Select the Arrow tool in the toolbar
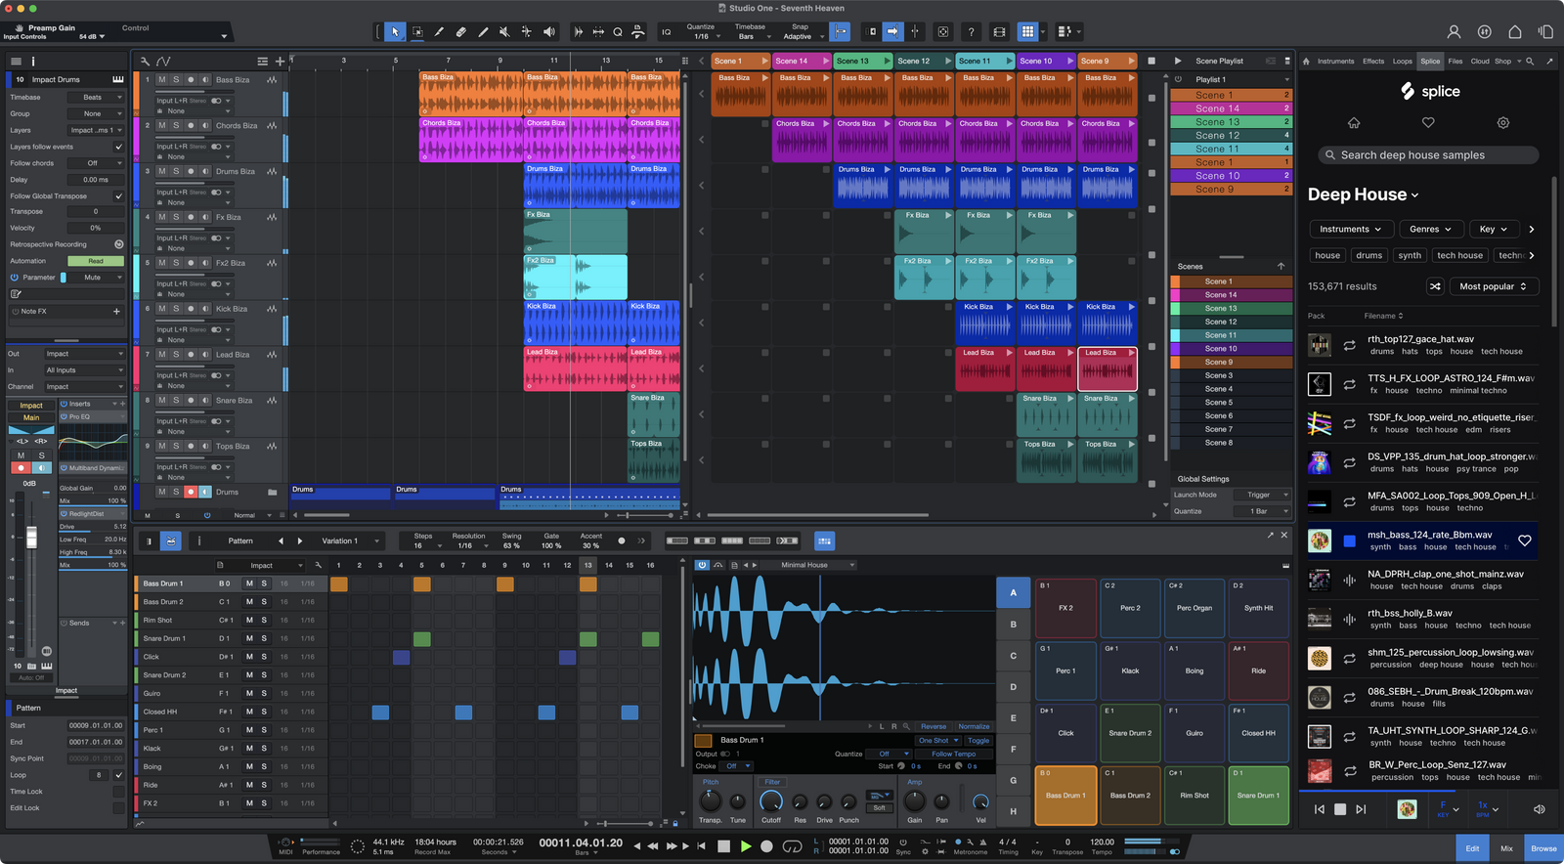 tap(395, 32)
